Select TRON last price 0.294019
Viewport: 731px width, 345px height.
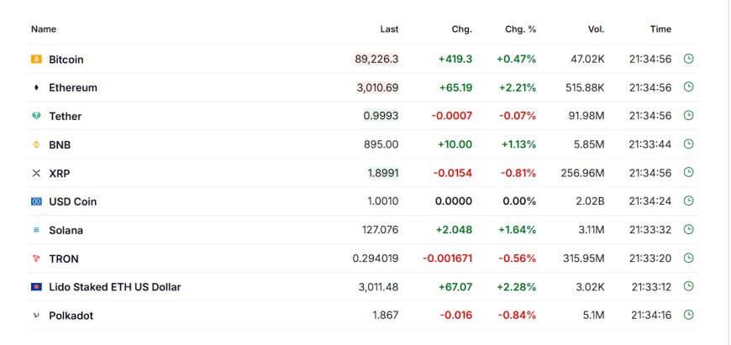coord(376,259)
